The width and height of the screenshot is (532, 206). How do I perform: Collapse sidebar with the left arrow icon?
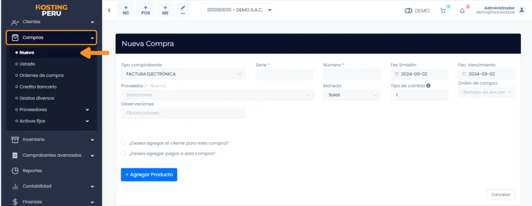[109, 10]
